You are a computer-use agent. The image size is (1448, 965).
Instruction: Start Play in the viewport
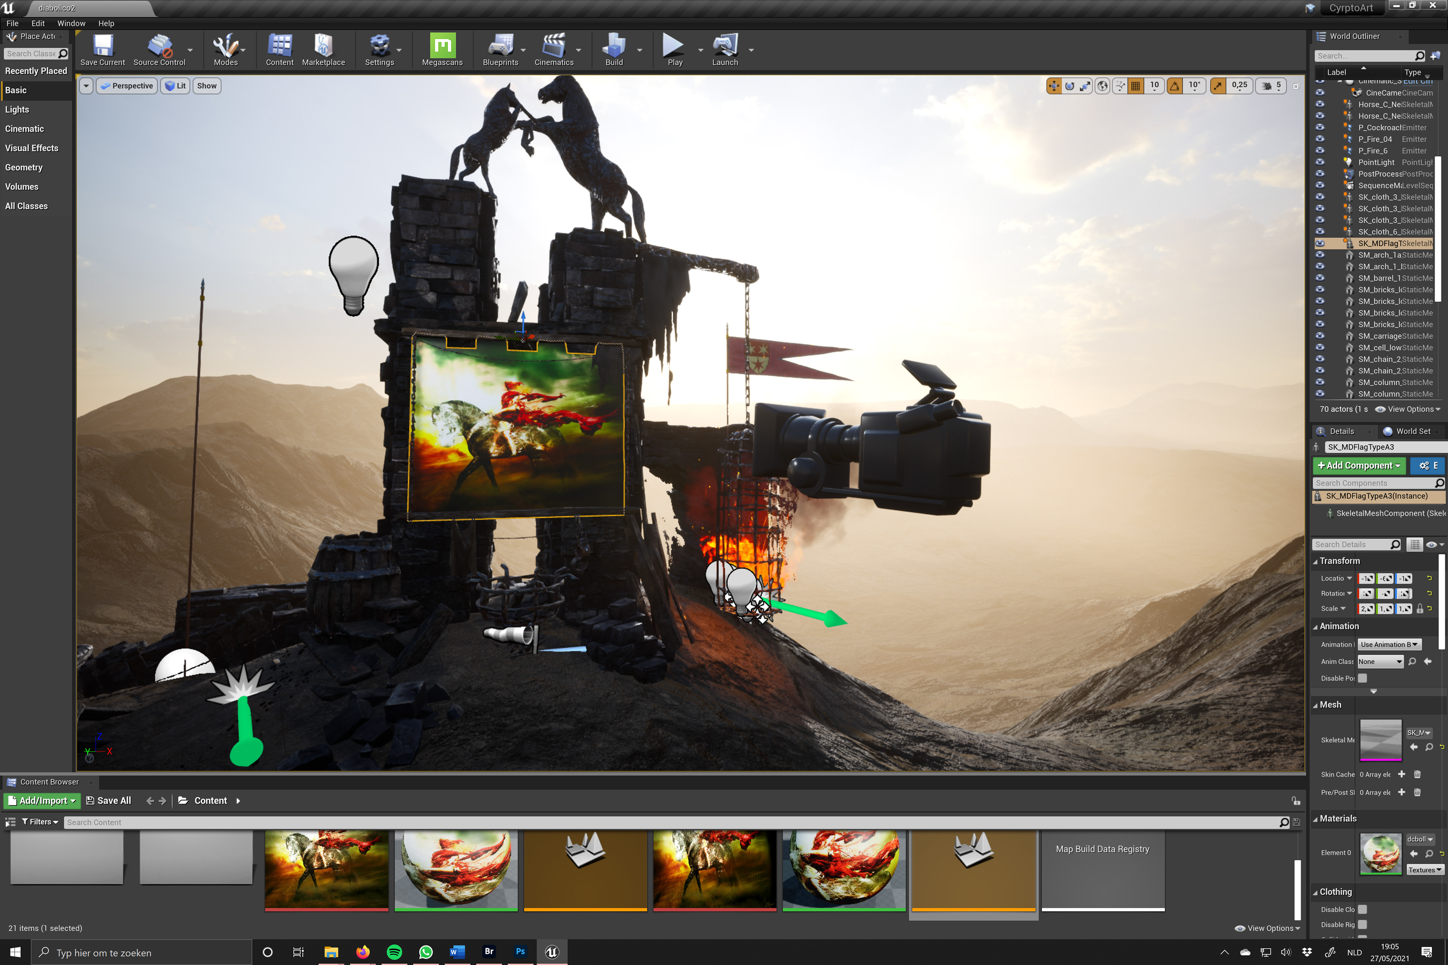(x=675, y=50)
